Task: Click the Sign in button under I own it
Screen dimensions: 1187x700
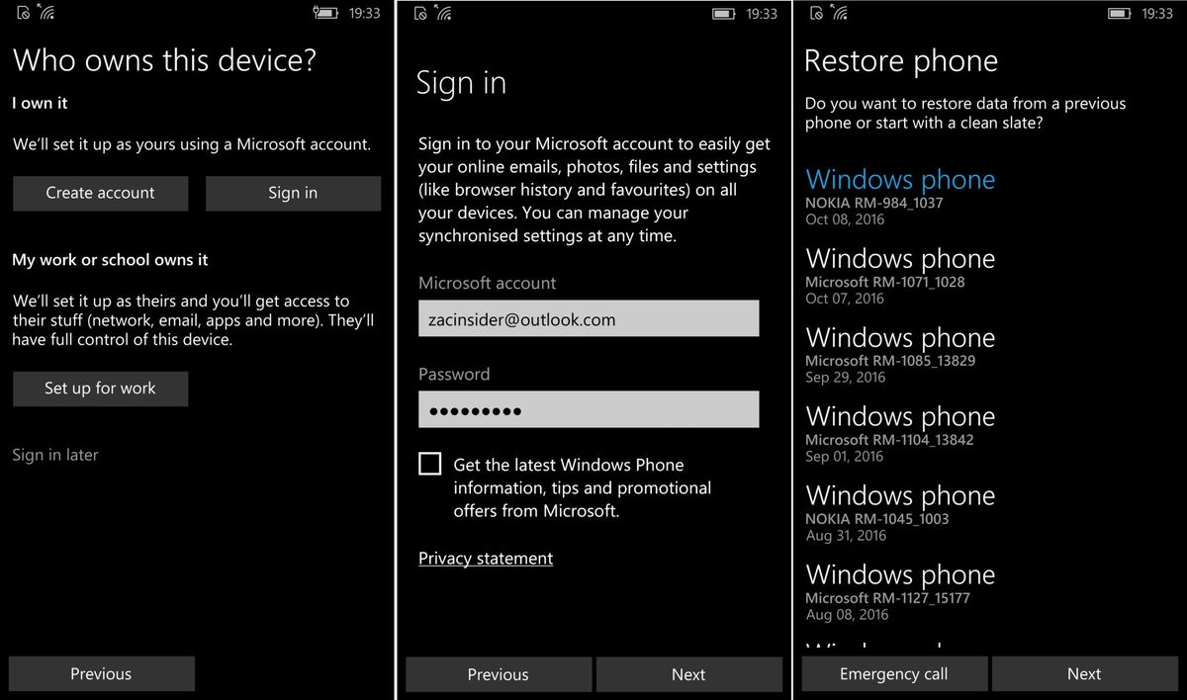Action: (x=293, y=193)
